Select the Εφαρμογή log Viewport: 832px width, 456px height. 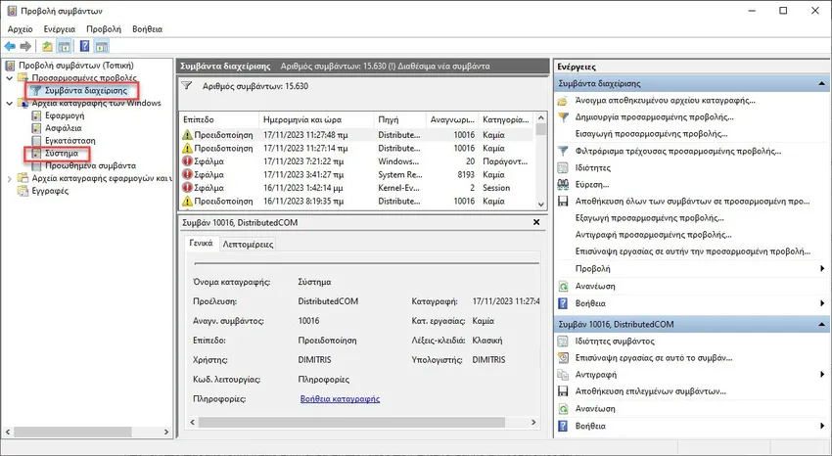tap(65, 115)
